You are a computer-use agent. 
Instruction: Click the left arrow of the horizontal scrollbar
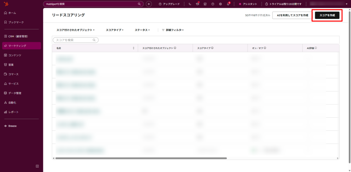[53, 158]
